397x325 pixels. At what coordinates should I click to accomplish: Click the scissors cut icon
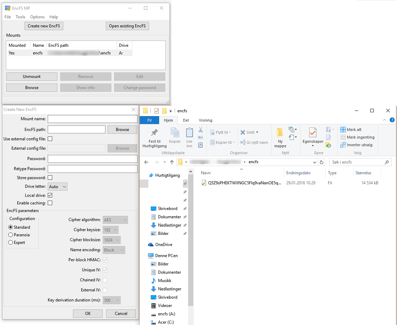(x=201, y=130)
